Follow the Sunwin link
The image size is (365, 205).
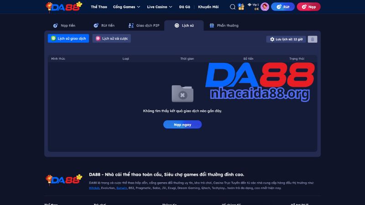(x=122, y=188)
